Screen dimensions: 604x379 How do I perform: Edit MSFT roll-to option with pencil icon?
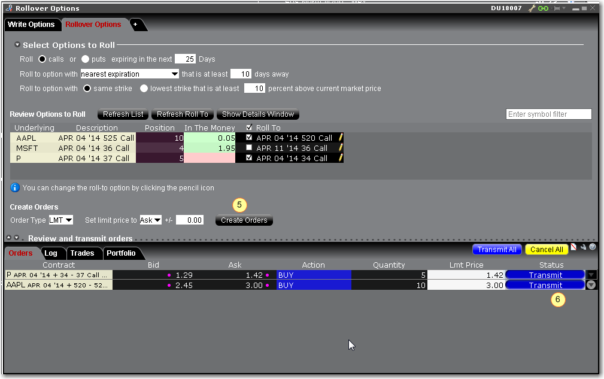341,148
